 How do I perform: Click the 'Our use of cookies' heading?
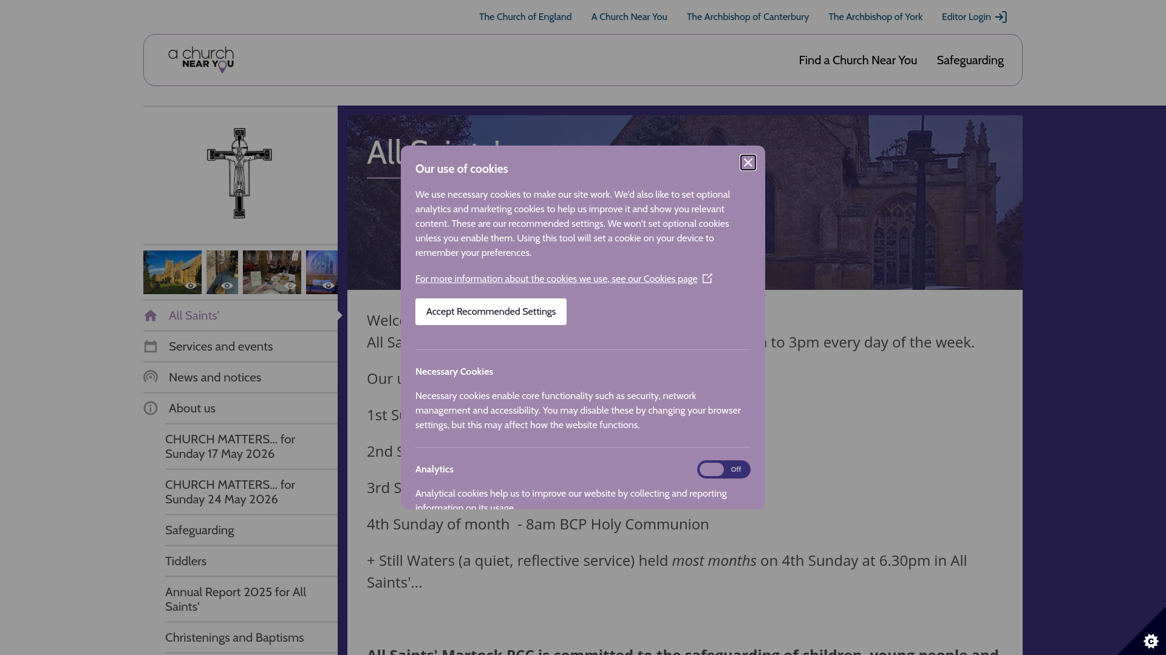[462, 169]
